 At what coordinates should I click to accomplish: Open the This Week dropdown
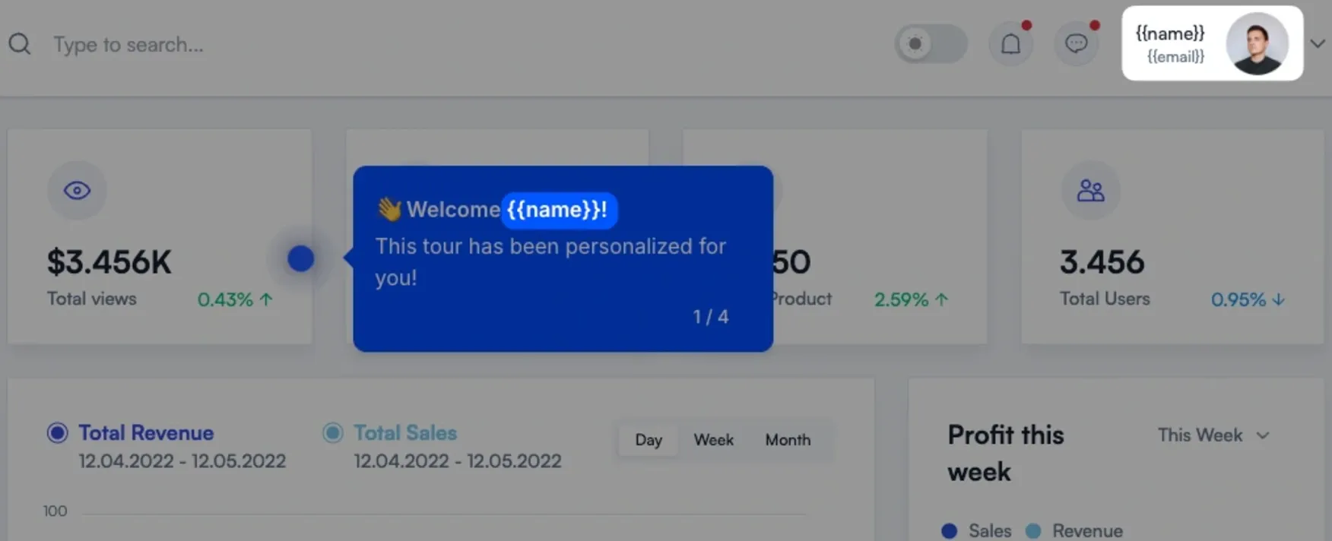(1213, 435)
